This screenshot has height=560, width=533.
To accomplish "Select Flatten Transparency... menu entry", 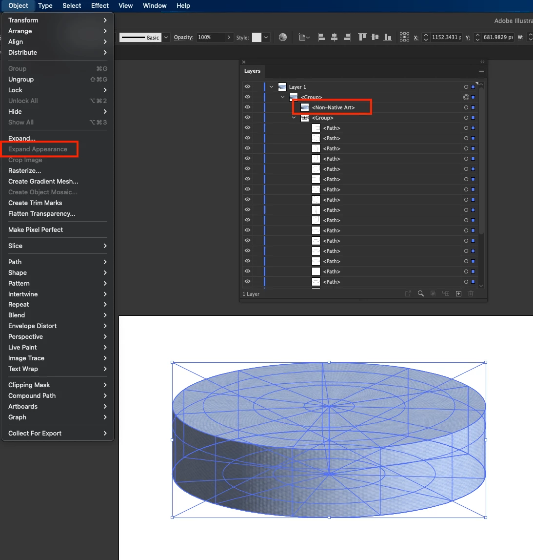I will [42, 213].
